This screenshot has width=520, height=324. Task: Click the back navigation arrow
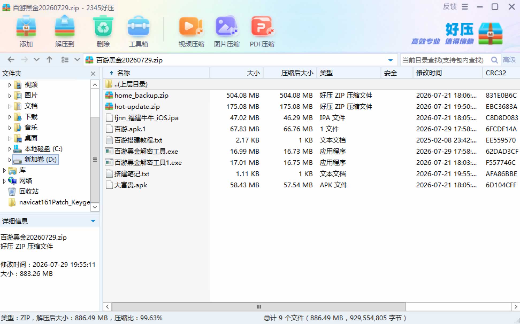click(x=11, y=60)
